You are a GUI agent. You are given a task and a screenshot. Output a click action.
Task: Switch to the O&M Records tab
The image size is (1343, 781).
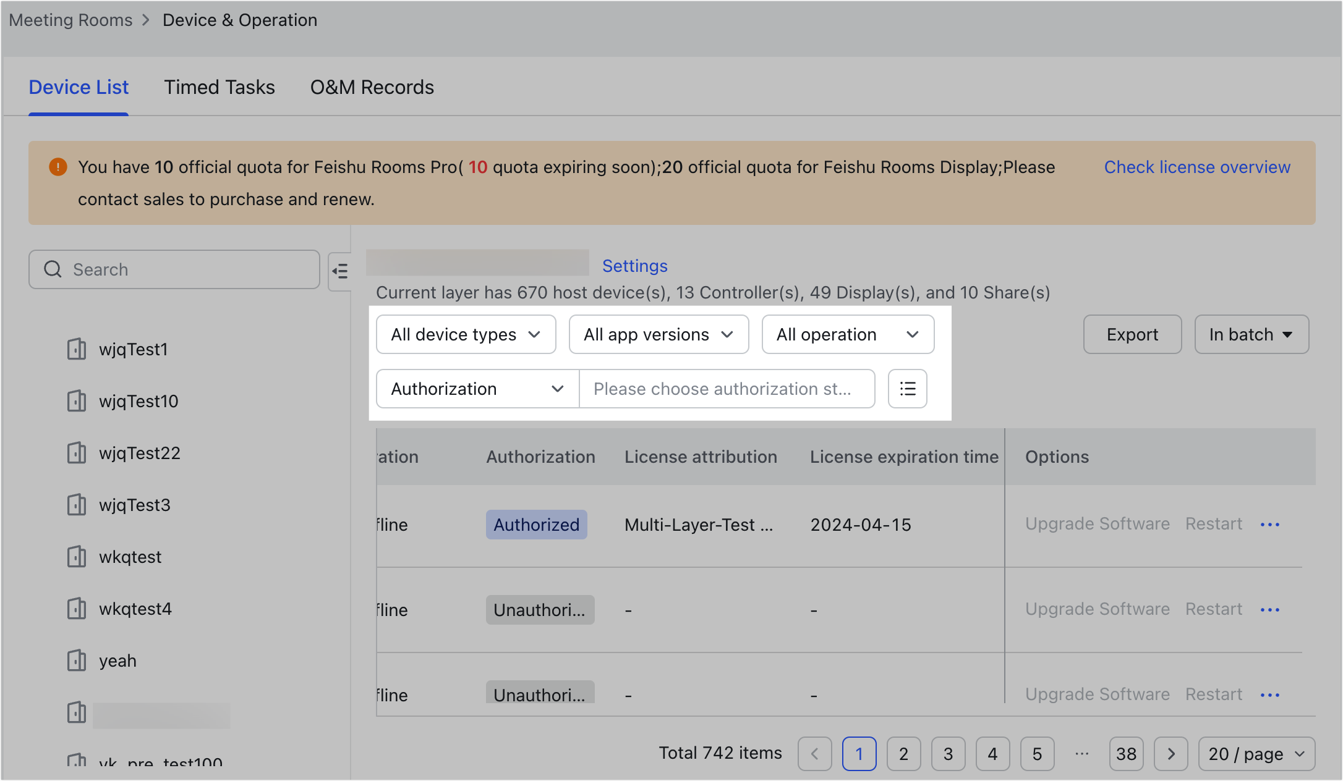[x=372, y=87]
